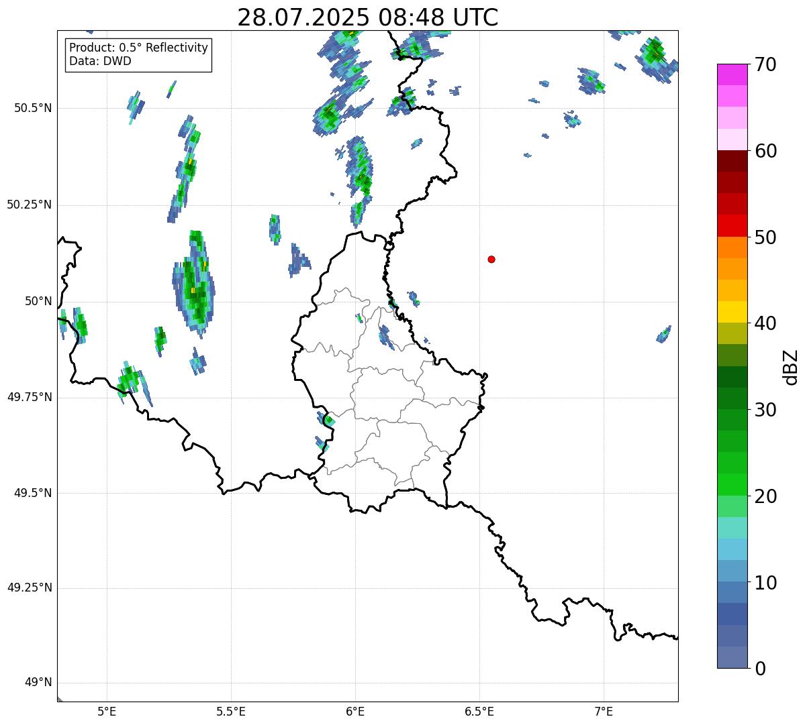Screen dimensions: 807x725
Task: Pick the yellow 40 dBZ colorbar swatch
Action: 732,312
